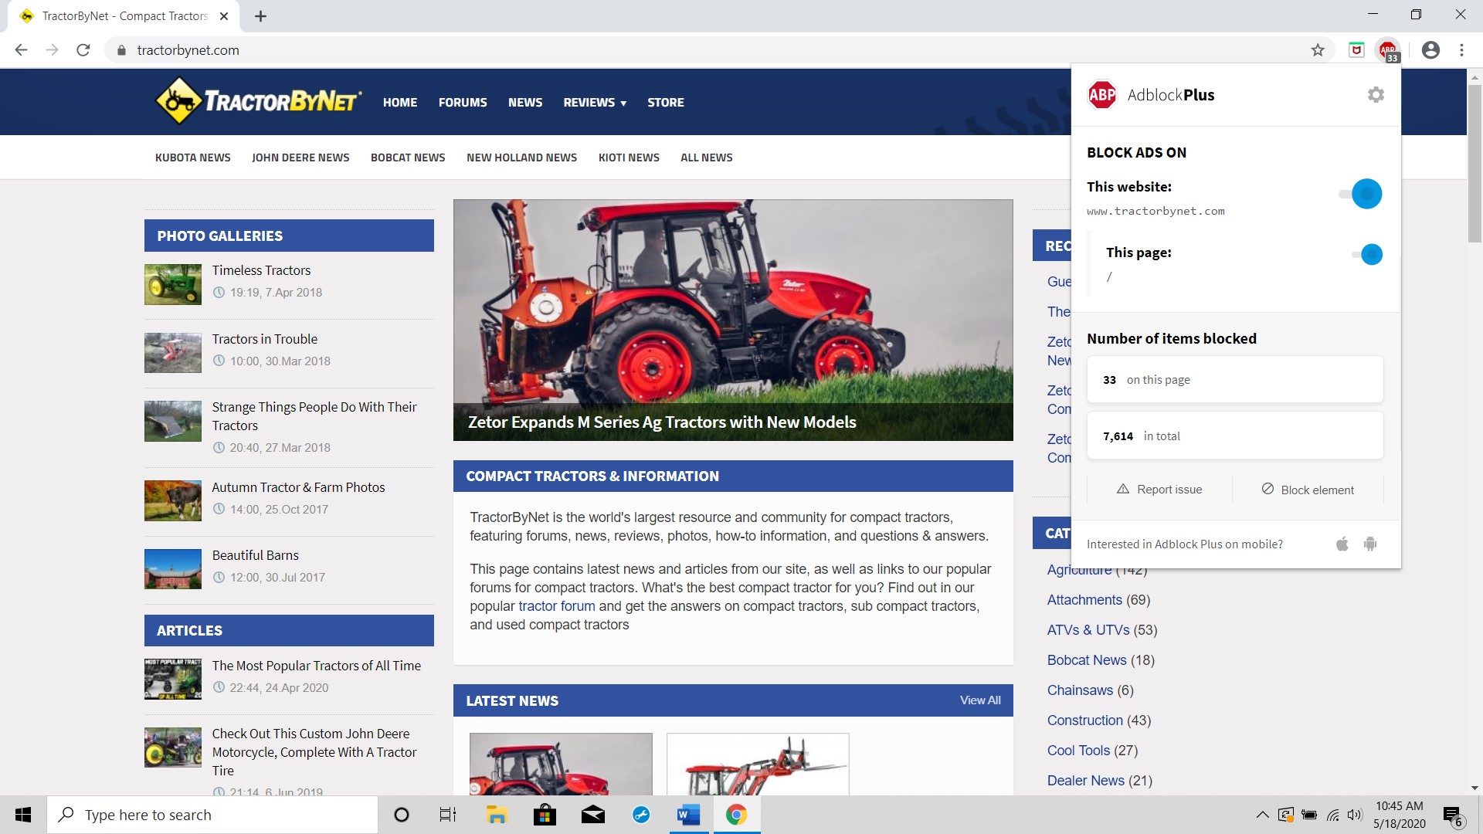Open Dealer News category link
This screenshot has width=1483, height=834.
click(1086, 781)
